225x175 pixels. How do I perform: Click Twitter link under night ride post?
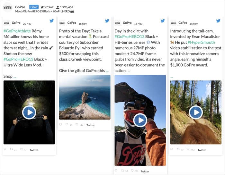[34, 150]
